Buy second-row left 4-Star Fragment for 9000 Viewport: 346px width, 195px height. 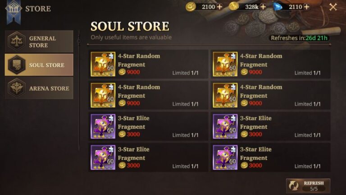pos(148,95)
